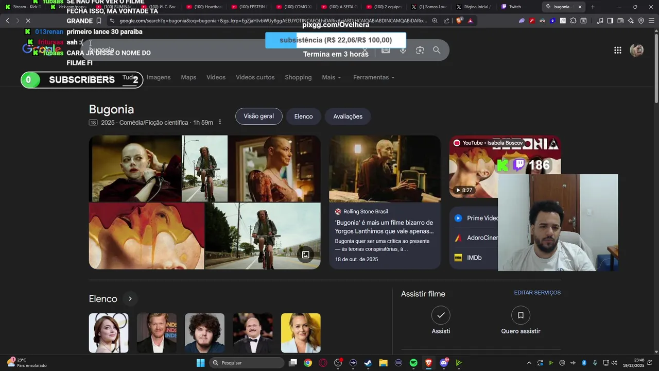This screenshot has width=659, height=371.
Task: Share this page using the address bar icon
Action: 446,21
